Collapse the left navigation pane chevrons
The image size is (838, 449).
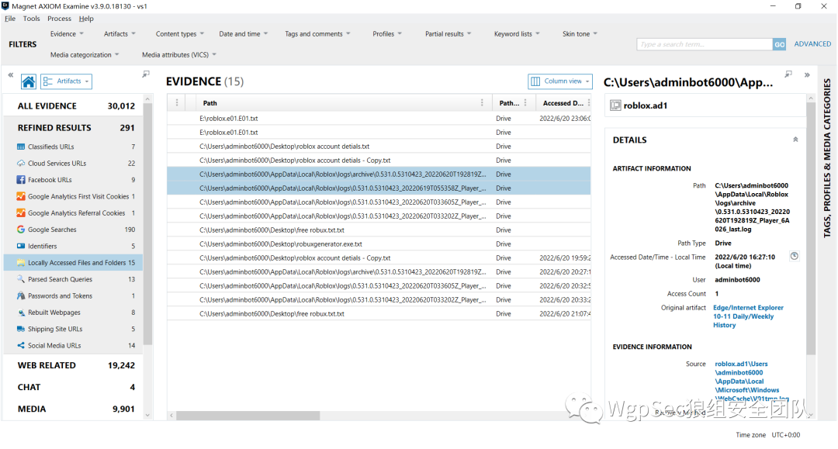click(11, 75)
